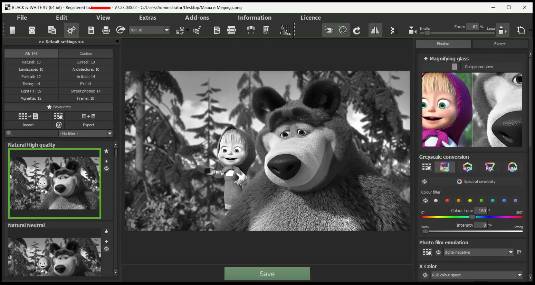The image size is (535, 285).
Task: Switch to the Expert tab
Action: pyautogui.click(x=500, y=44)
